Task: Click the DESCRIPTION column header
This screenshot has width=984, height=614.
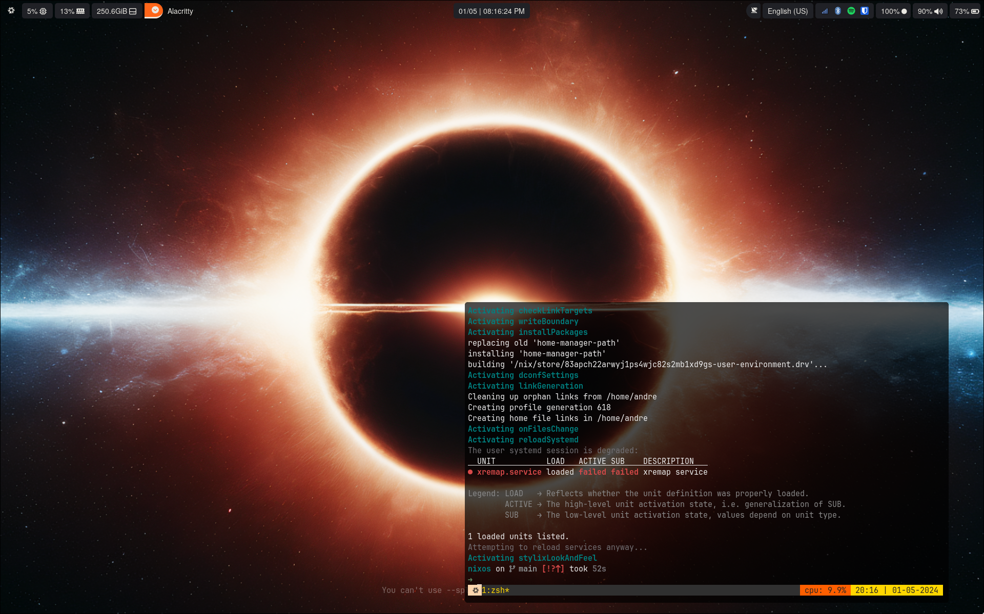Action: point(668,461)
